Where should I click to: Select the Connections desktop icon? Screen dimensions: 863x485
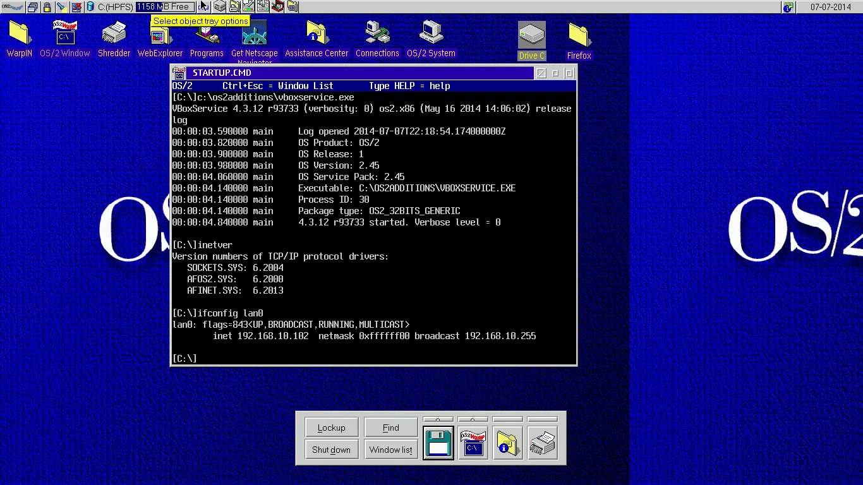[x=377, y=39]
